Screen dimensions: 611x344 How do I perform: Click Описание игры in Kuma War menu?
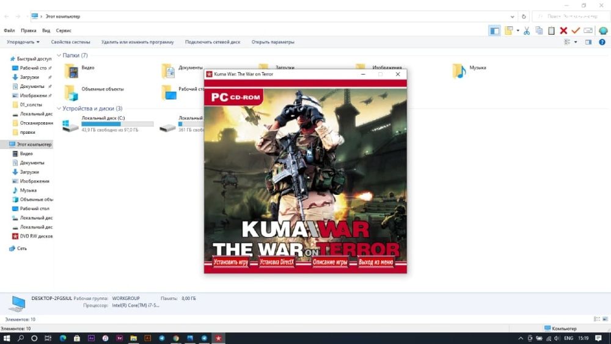coord(330,262)
